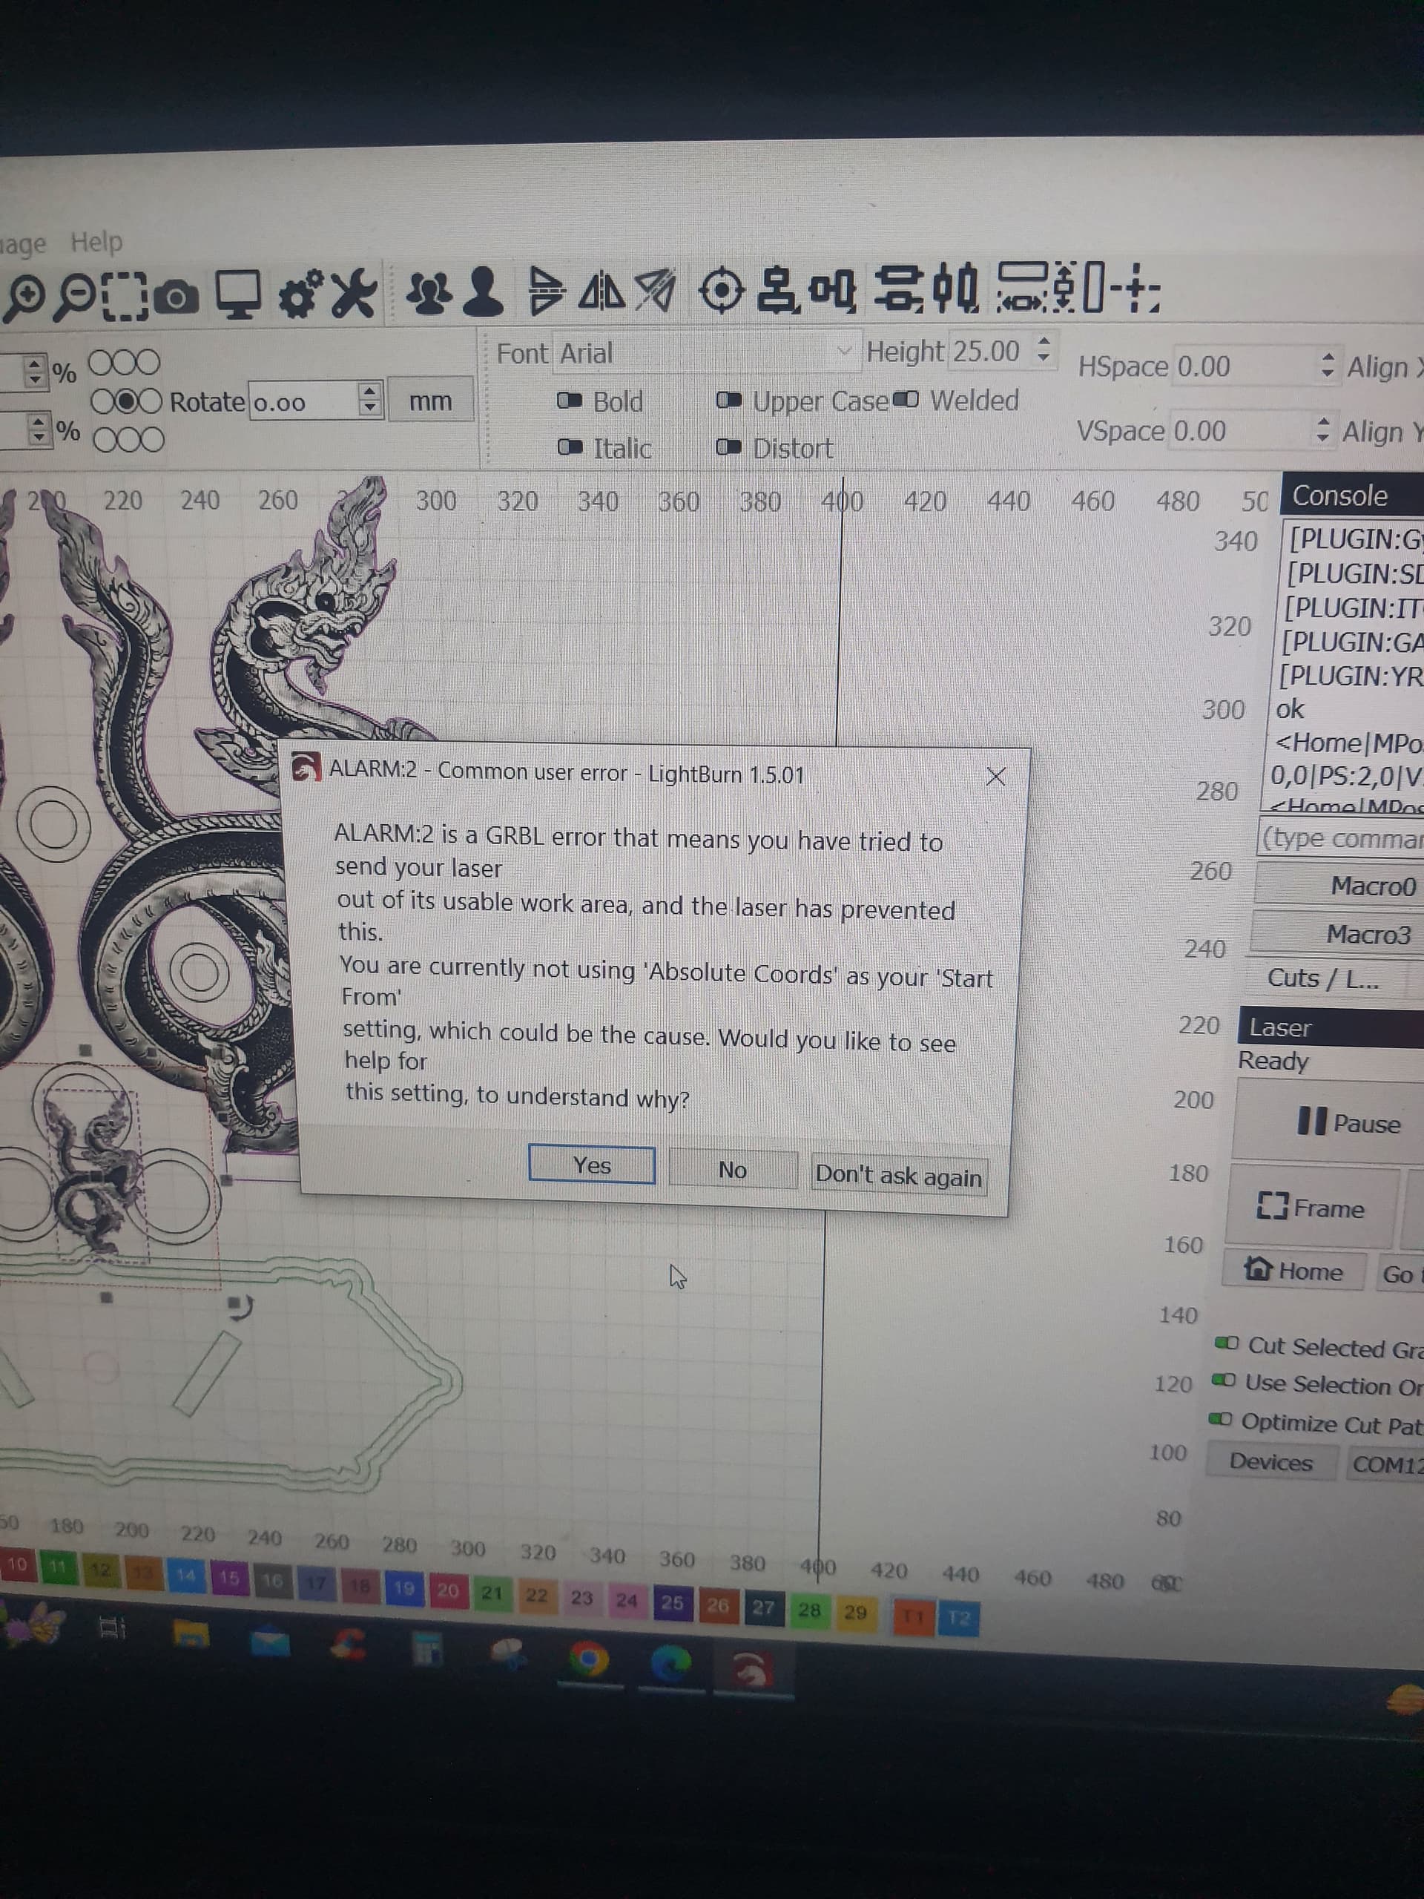This screenshot has height=1899, width=1424.
Task: Toggle the Bold text switch
Action: pos(570,400)
